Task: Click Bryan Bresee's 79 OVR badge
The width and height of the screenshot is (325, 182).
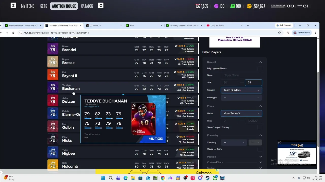Action: tap(53, 62)
